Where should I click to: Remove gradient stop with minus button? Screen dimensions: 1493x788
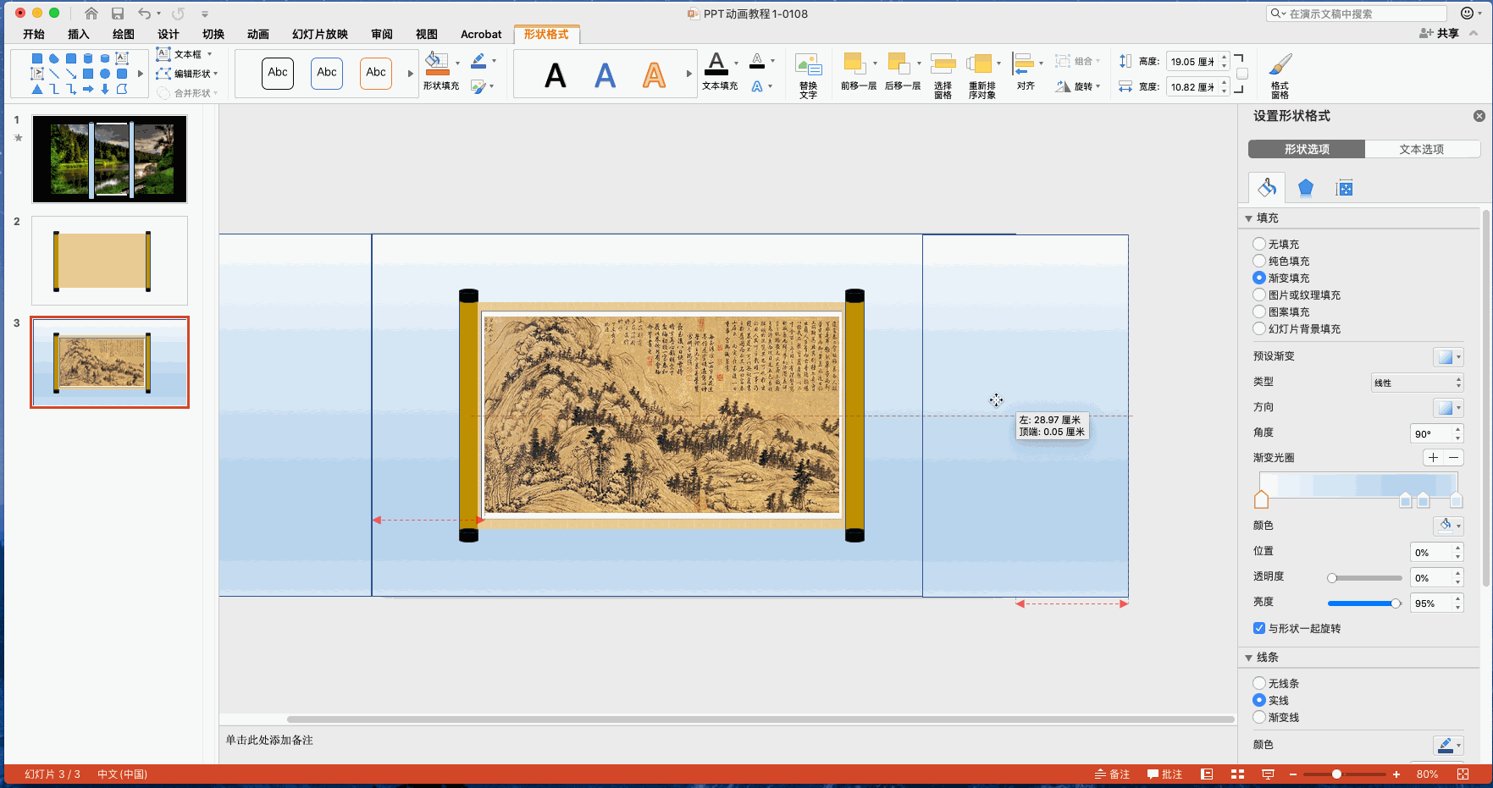(x=1454, y=458)
